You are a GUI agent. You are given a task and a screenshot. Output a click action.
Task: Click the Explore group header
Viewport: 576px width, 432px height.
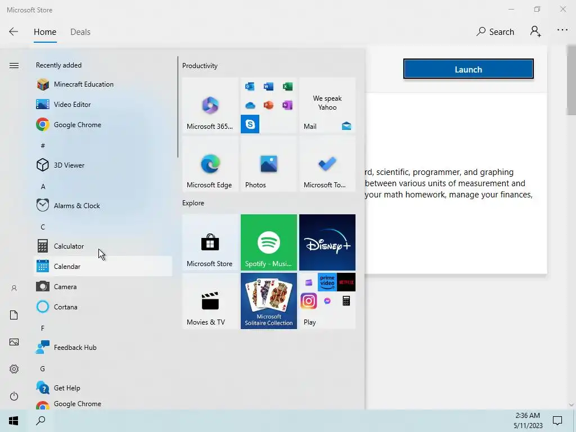pyautogui.click(x=193, y=203)
